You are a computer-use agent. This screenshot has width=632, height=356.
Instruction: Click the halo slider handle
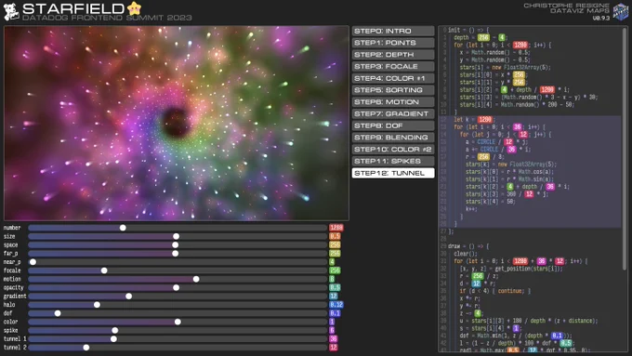(97, 305)
